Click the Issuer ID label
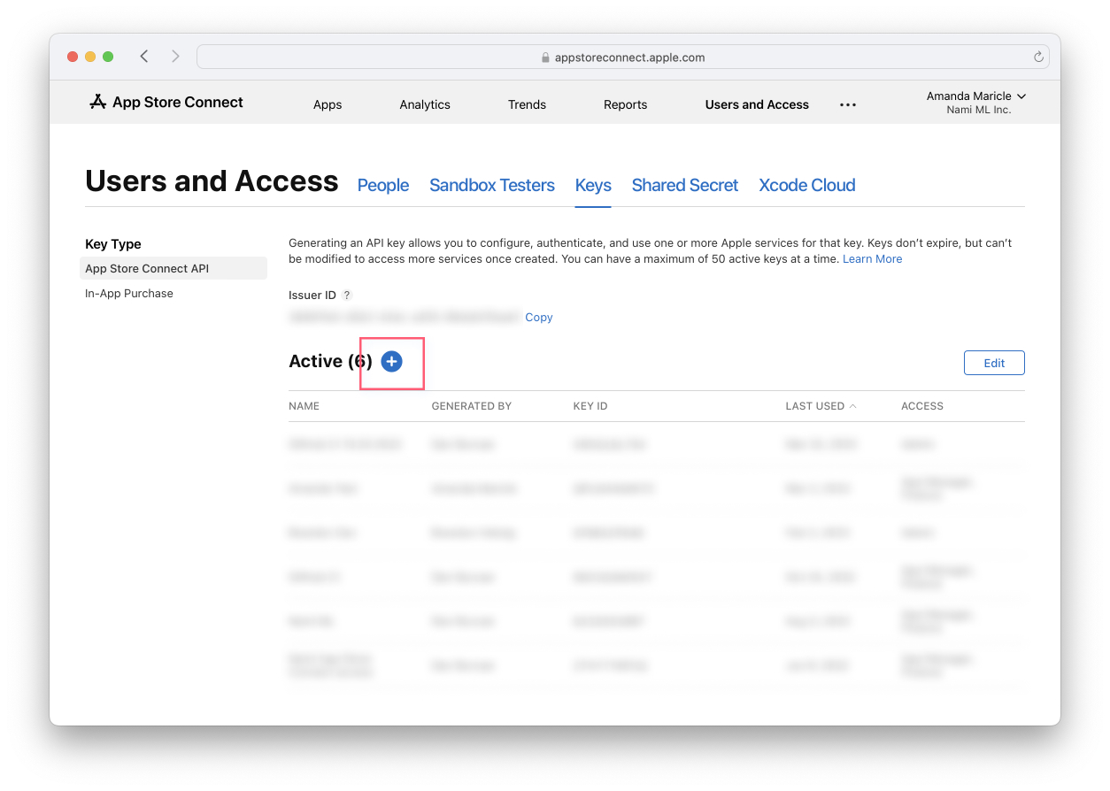This screenshot has width=1110, height=791. 312,296
